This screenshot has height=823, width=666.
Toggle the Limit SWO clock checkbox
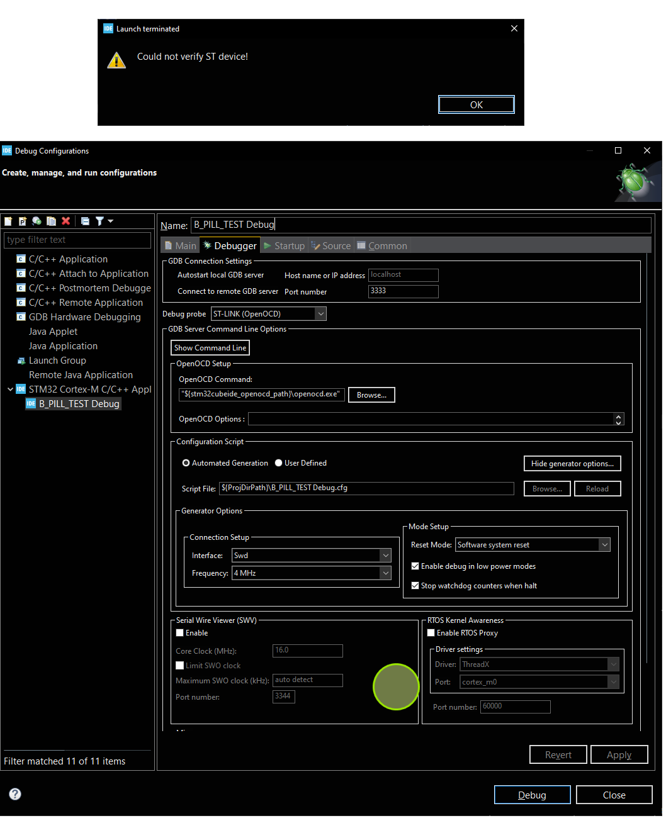[179, 666]
